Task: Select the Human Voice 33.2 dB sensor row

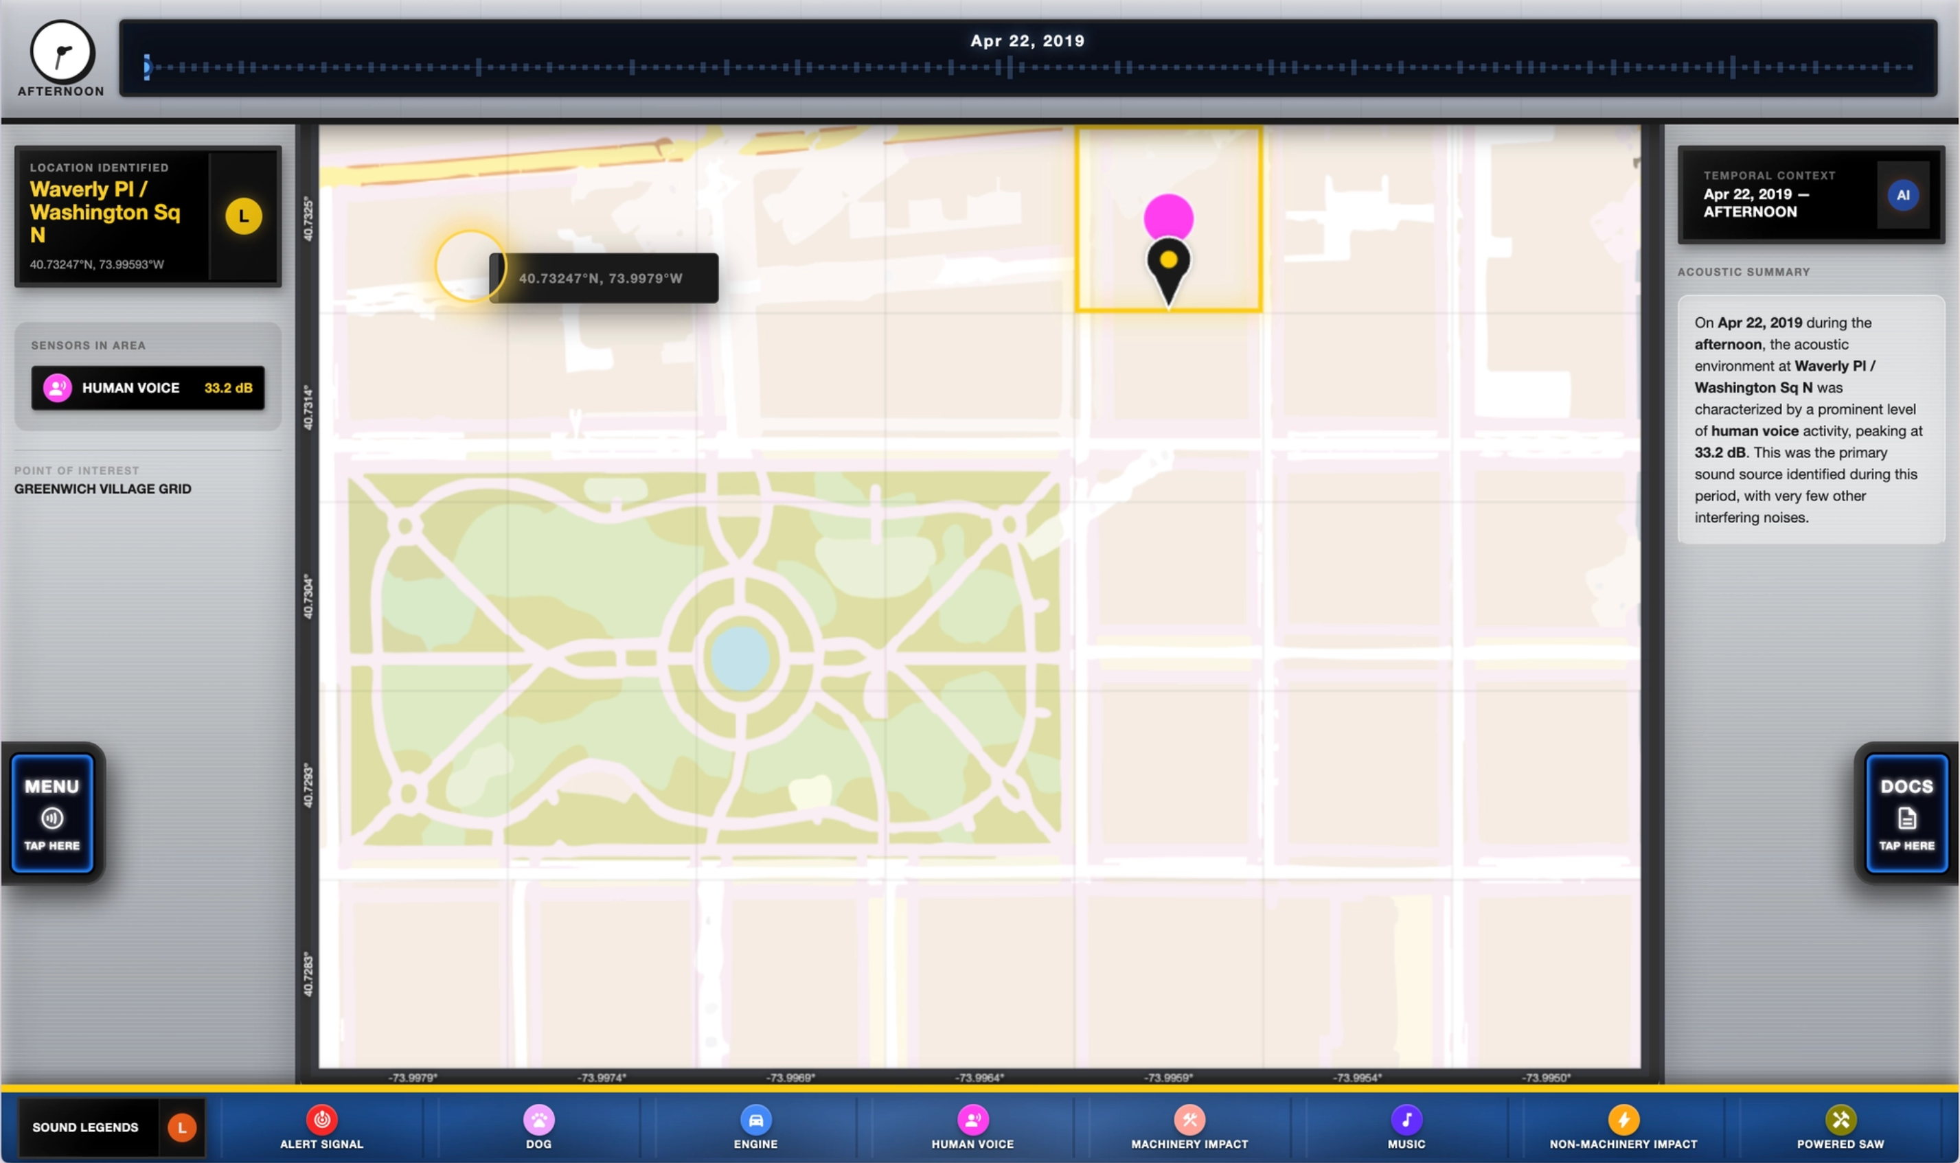Action: [x=148, y=387]
